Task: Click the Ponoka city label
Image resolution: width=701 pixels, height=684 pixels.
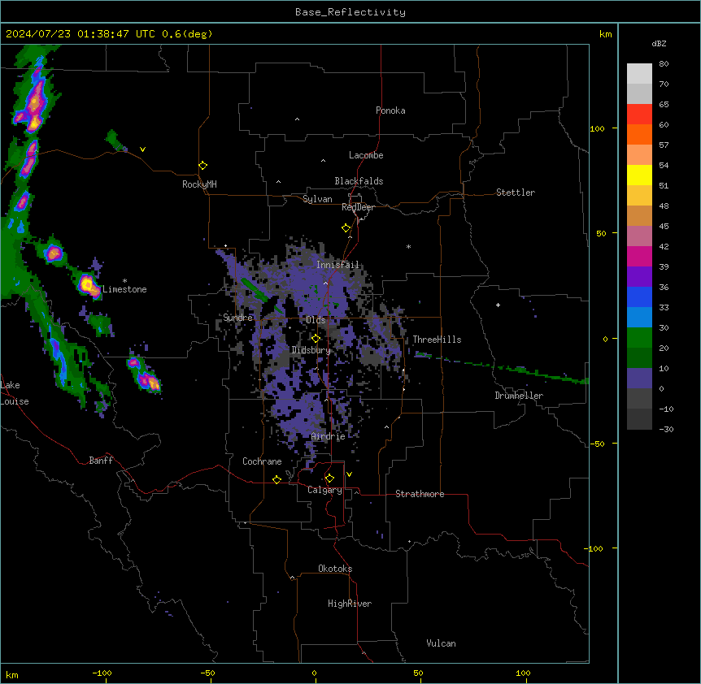Action: tap(390, 110)
